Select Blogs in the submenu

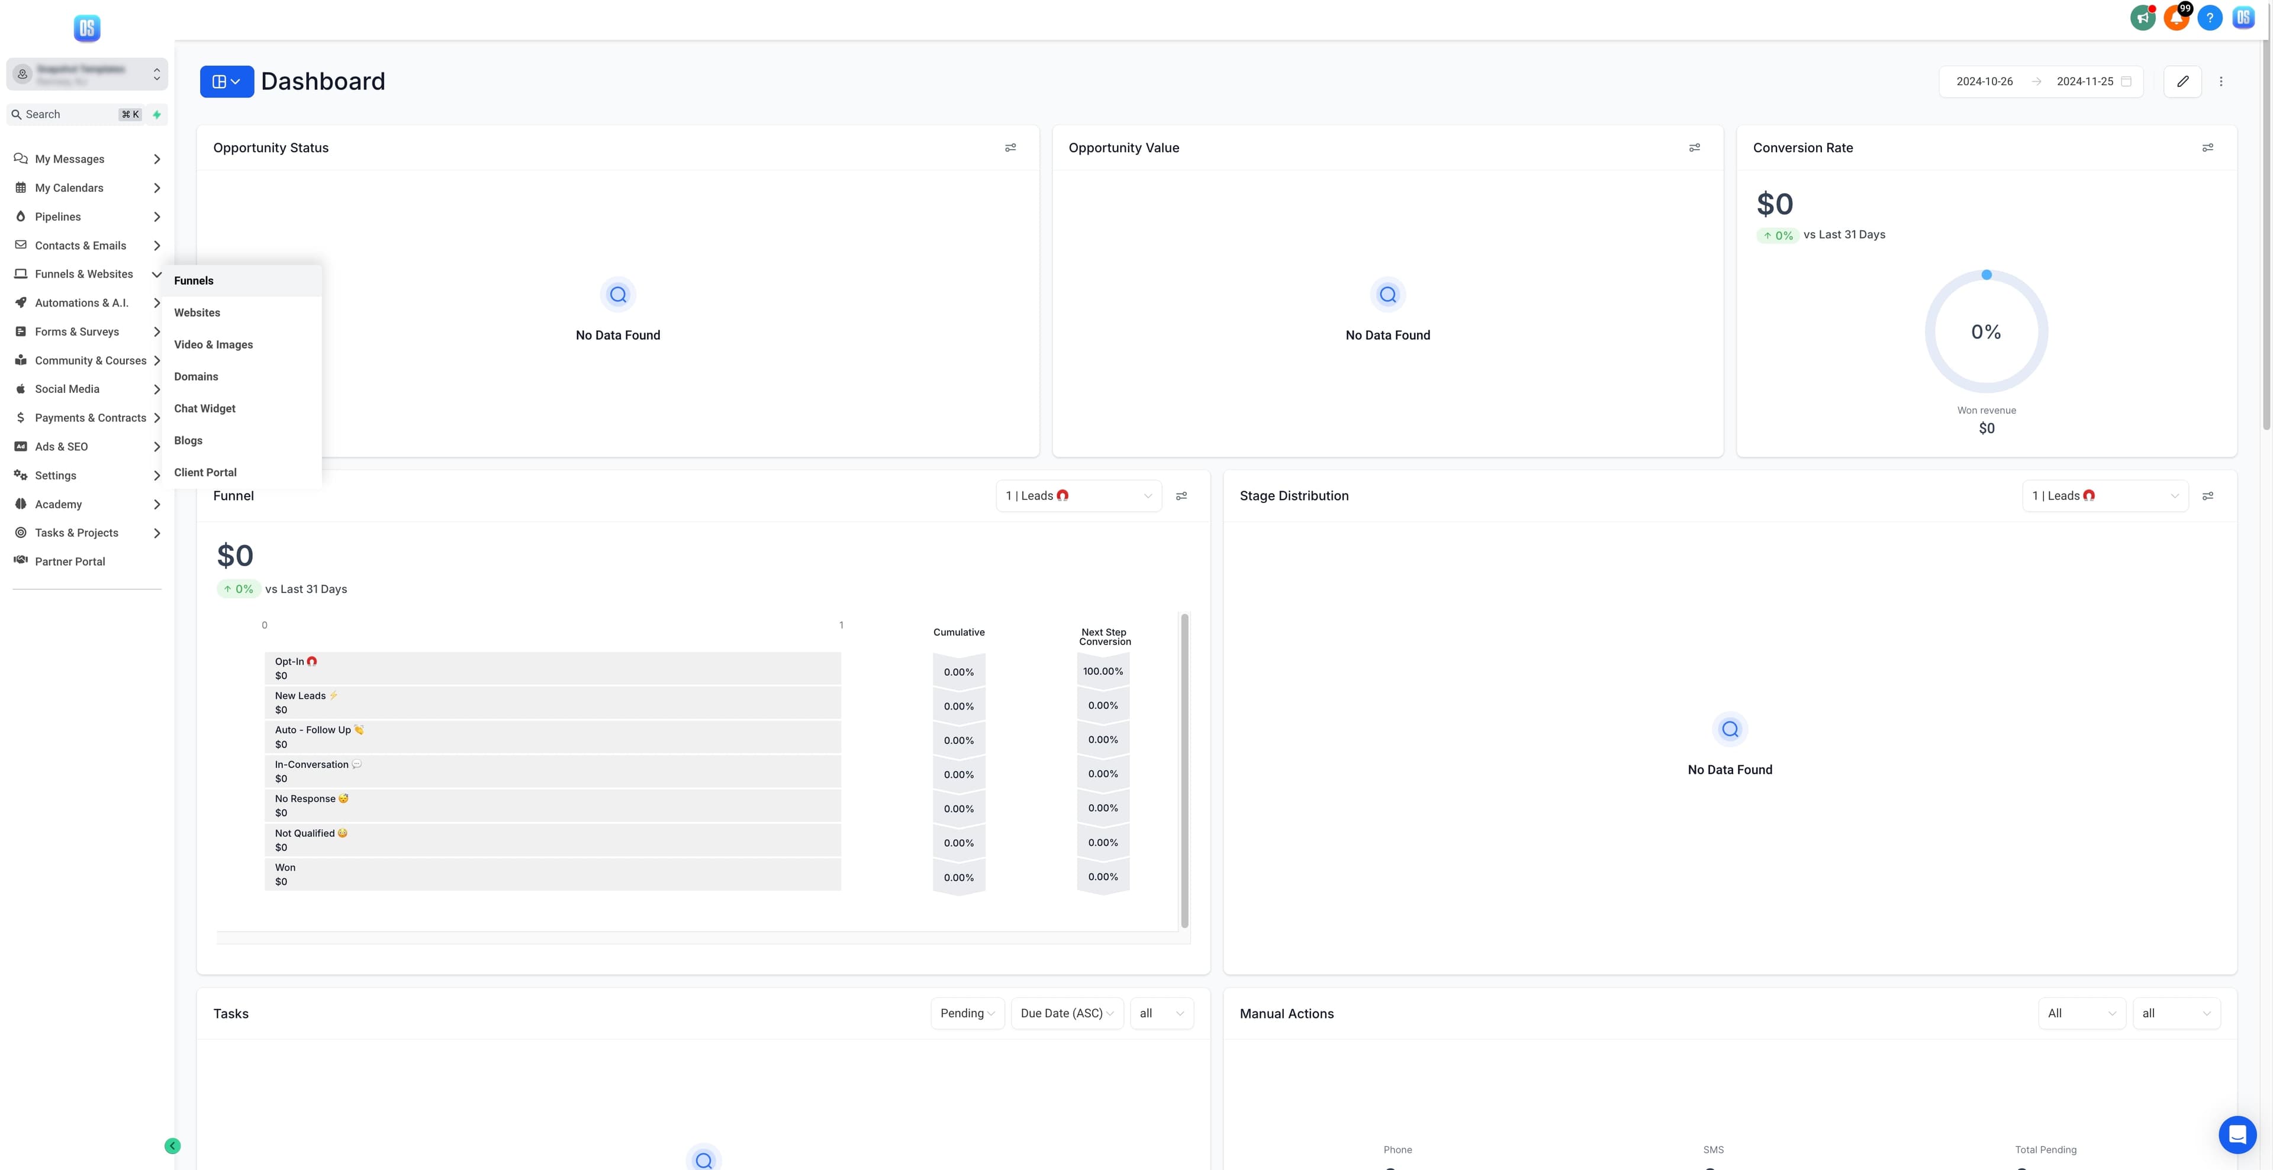pos(242,440)
